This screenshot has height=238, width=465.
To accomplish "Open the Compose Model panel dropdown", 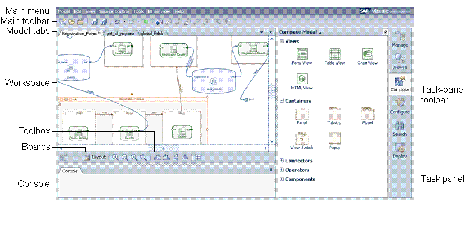I will click(320, 33).
